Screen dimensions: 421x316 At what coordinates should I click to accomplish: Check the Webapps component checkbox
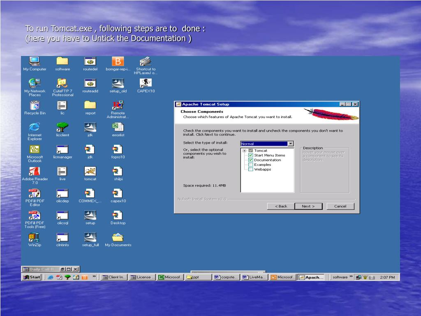(251, 169)
